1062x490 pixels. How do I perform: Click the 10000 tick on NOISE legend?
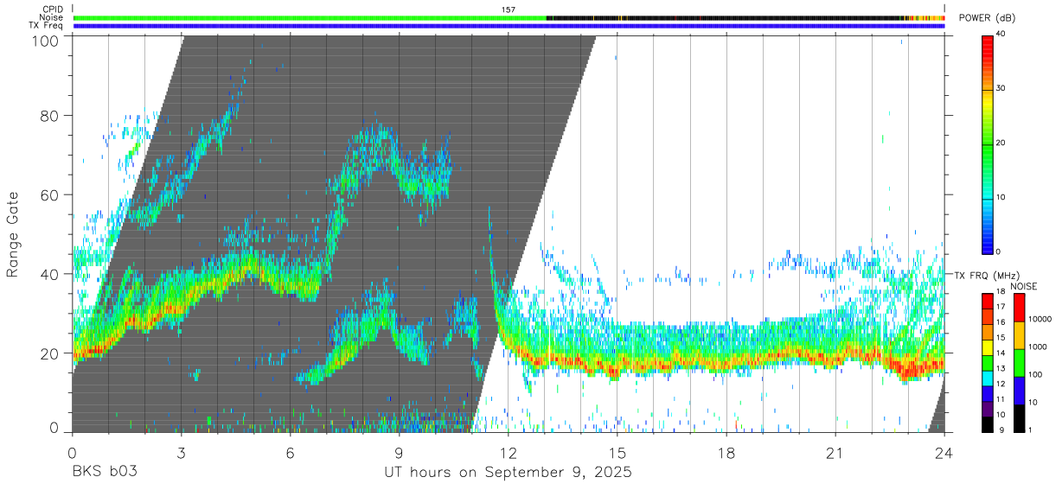(1039, 319)
